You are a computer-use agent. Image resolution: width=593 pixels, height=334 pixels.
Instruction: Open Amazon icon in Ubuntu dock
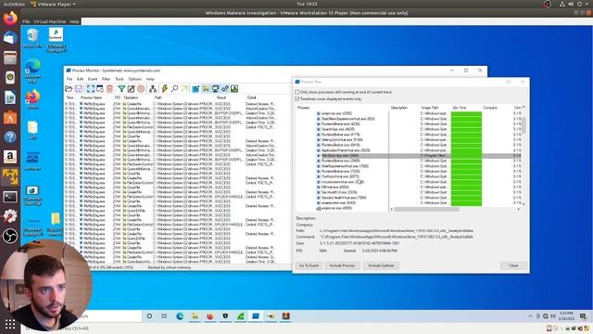pos(10,157)
